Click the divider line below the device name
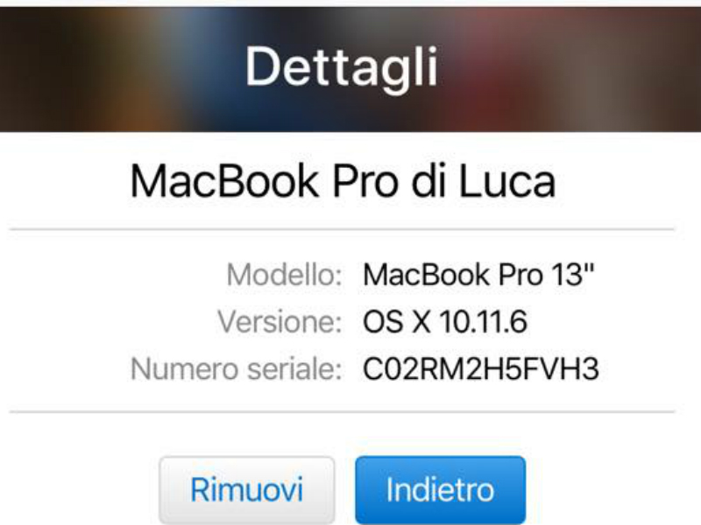The image size is (701, 525). coord(342,229)
